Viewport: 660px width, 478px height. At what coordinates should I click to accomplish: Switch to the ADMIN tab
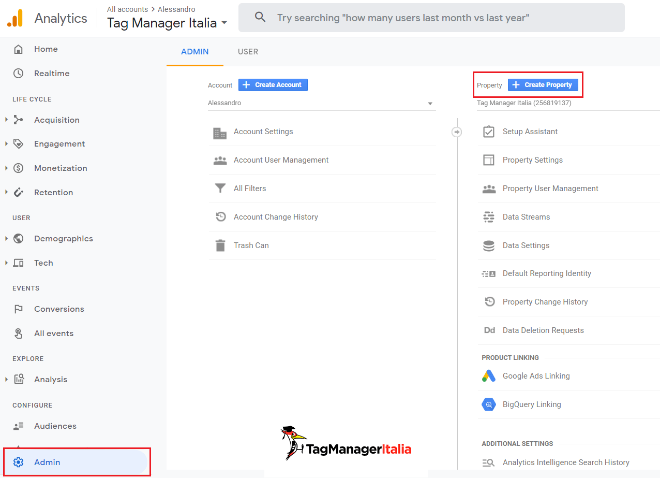pos(195,52)
